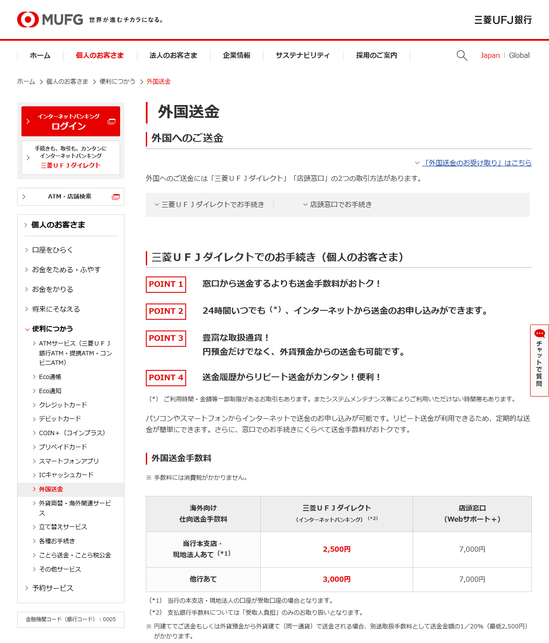Screen dimensions: 549x643
Task: Open 個人のお客さま sidebar heading
Action: click(x=58, y=225)
